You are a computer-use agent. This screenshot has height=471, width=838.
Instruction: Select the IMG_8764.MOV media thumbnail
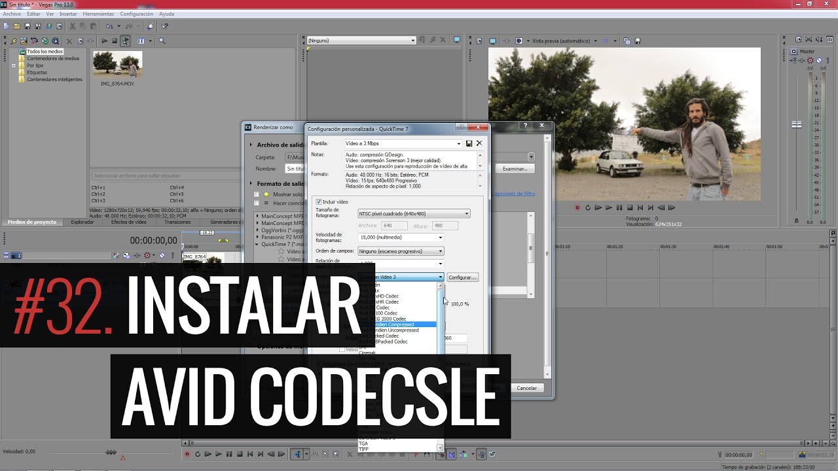(x=117, y=65)
